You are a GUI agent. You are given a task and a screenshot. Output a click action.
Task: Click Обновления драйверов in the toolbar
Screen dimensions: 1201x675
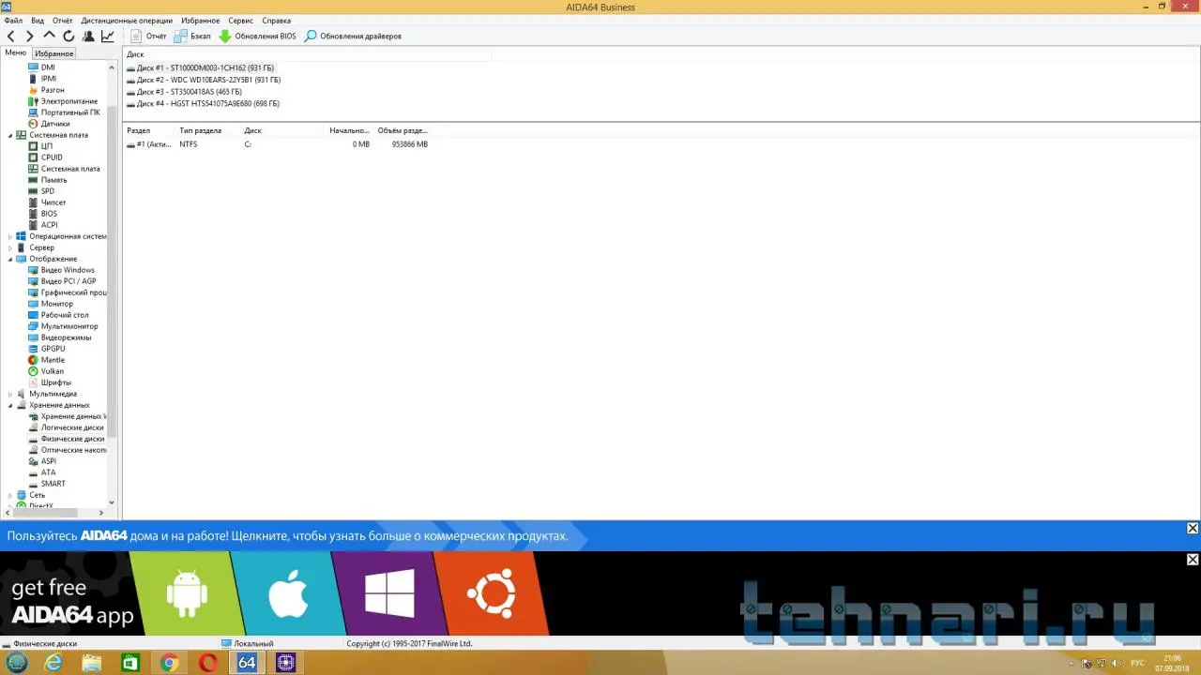(353, 37)
